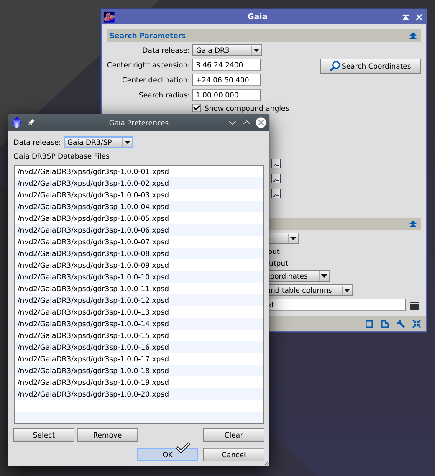Image resolution: width=435 pixels, height=476 pixels.
Task: Select gdr3sp-1.0.0-06.xpsd file
Action: [139, 230]
